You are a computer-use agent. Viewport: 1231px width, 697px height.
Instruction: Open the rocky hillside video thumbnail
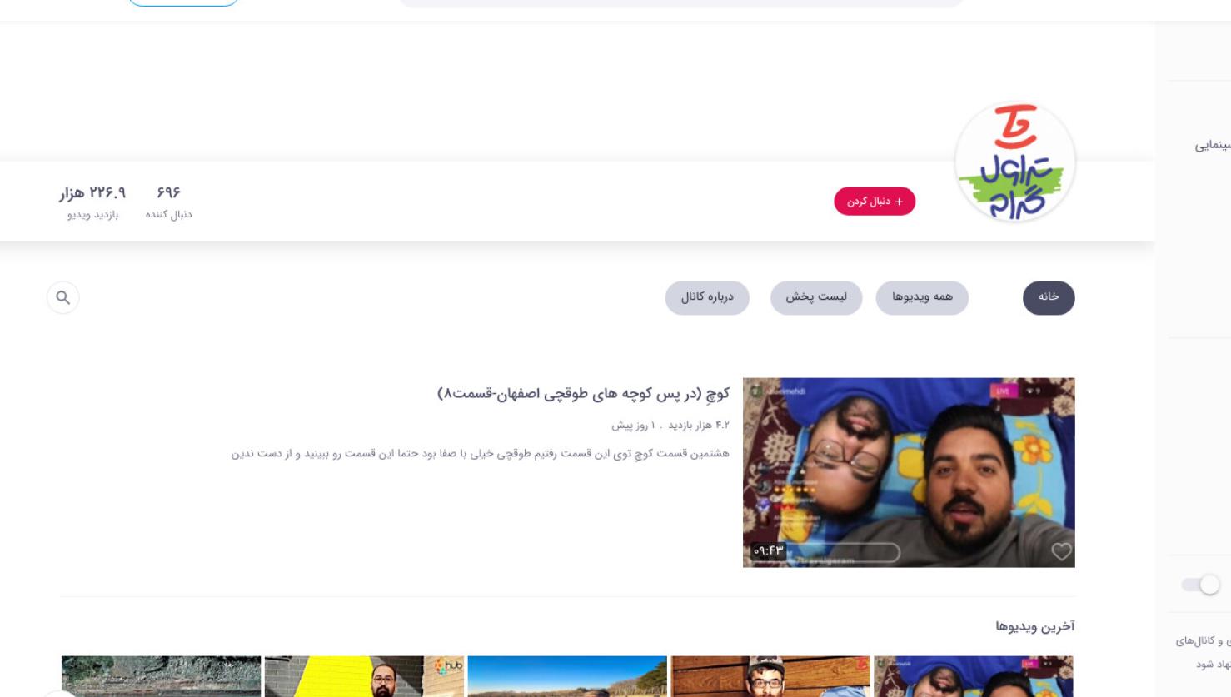[162, 676]
